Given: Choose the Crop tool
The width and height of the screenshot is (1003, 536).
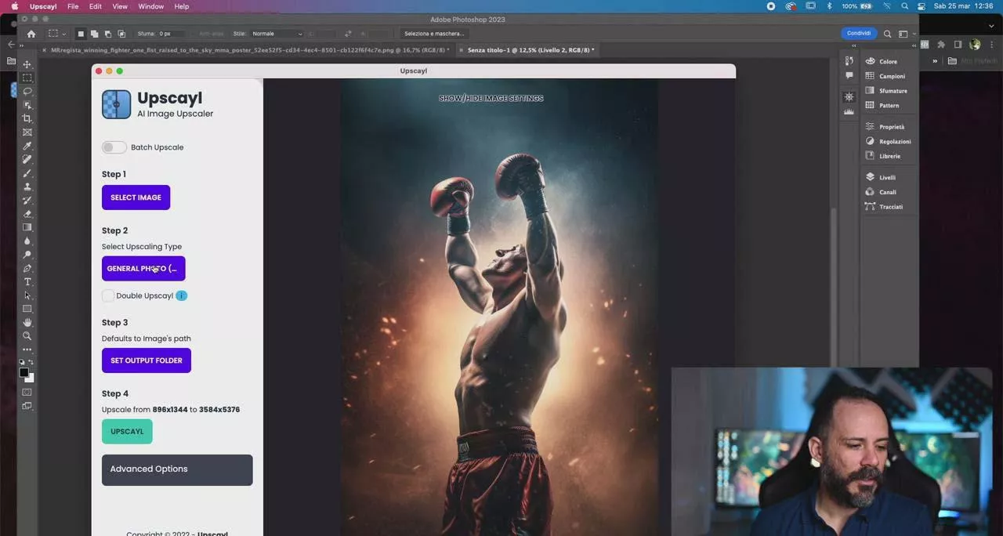Looking at the screenshot, I should (27, 118).
